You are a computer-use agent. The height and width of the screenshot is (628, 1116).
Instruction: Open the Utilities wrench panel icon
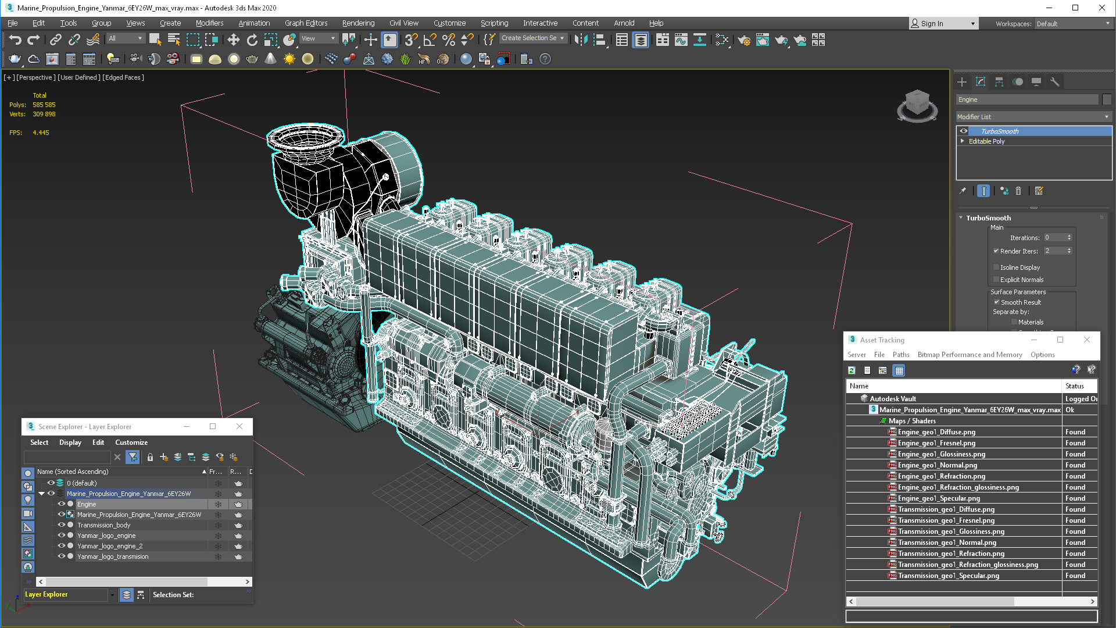[x=1055, y=82]
